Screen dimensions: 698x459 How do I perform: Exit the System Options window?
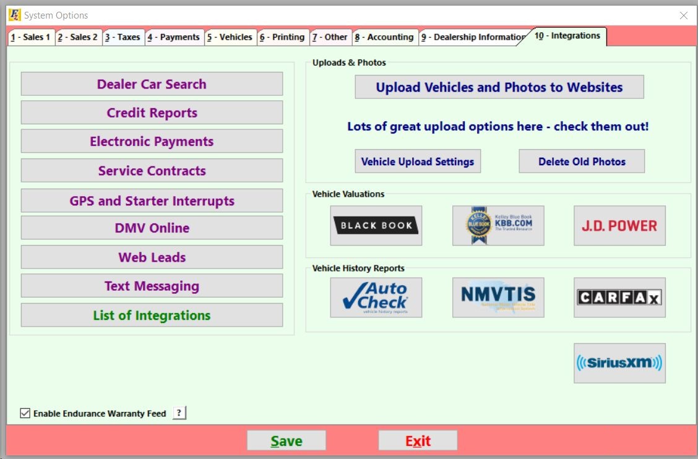tap(418, 440)
